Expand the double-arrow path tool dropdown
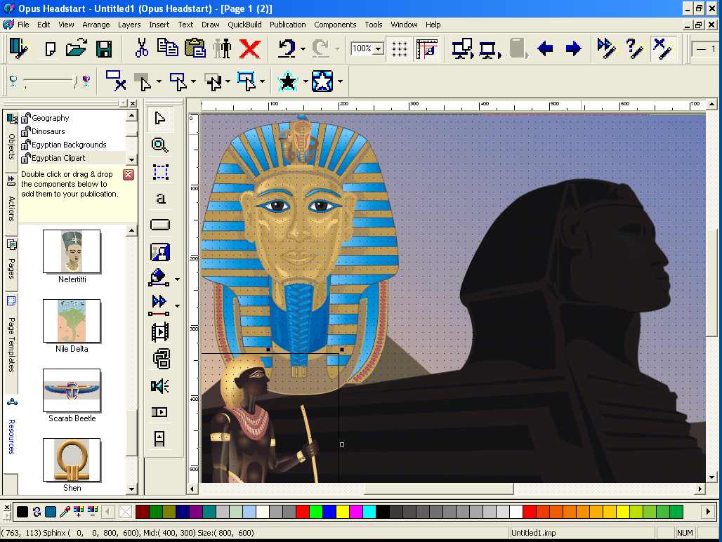The height and width of the screenshot is (542, 722). [177, 306]
